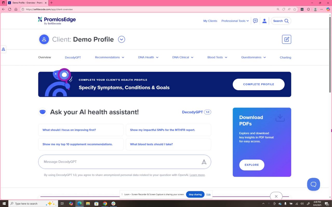The width and height of the screenshot is (332, 207).
Task: Click the 1.0 version badge
Action: 208,112
